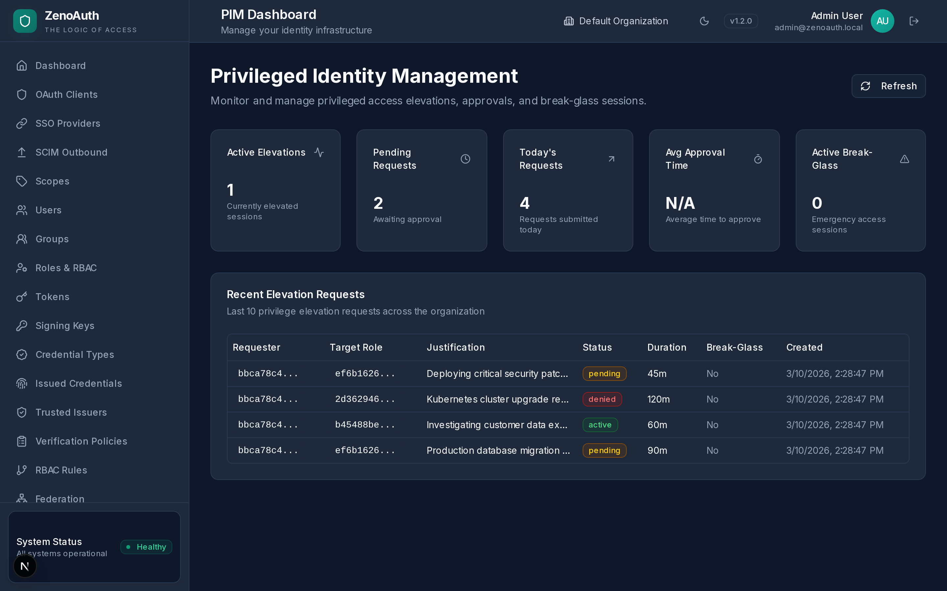
Task: Click the ZenoAuth shield logo
Action: click(x=24, y=21)
